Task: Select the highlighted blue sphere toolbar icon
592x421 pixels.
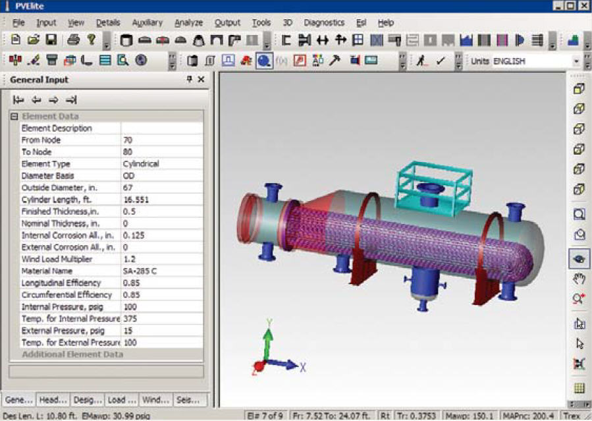Action: click(x=264, y=61)
